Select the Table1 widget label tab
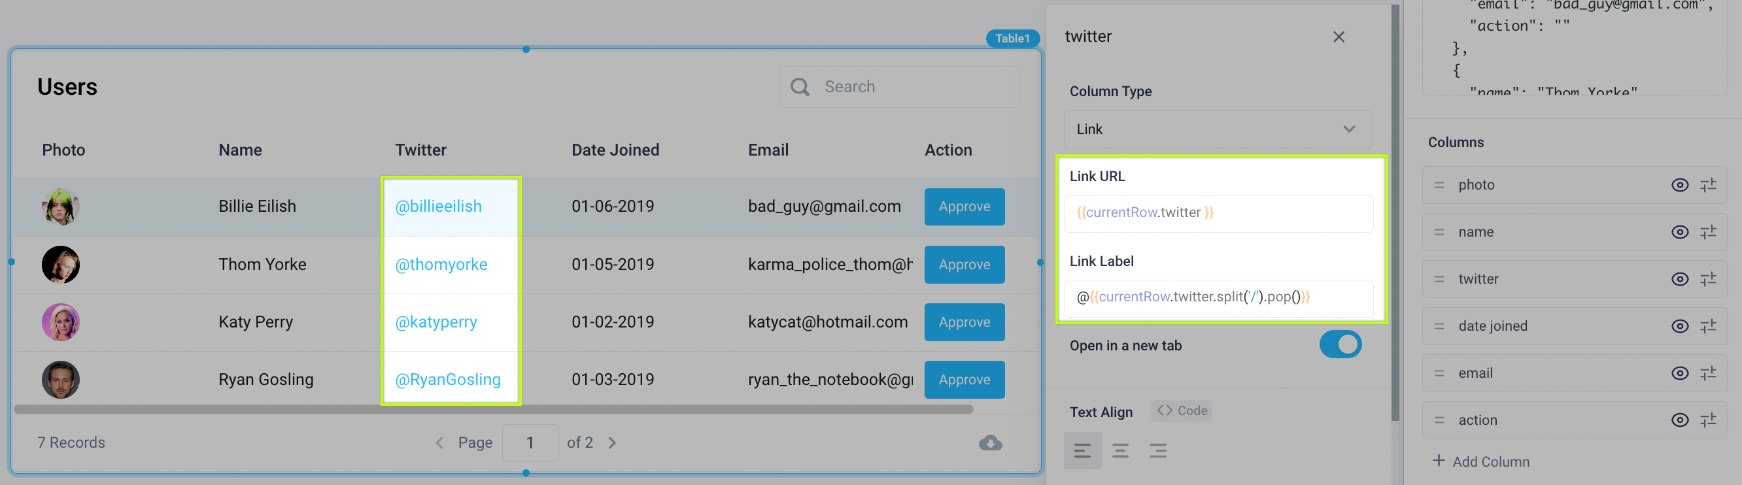This screenshot has height=485, width=1742. pyautogui.click(x=1012, y=39)
